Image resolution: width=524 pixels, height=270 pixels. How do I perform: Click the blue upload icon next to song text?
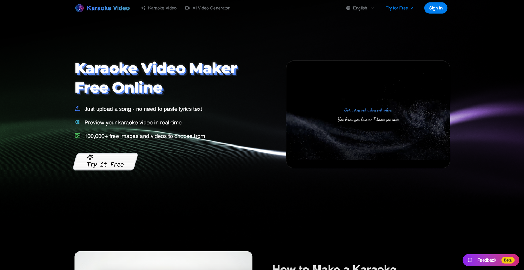pyautogui.click(x=77, y=109)
